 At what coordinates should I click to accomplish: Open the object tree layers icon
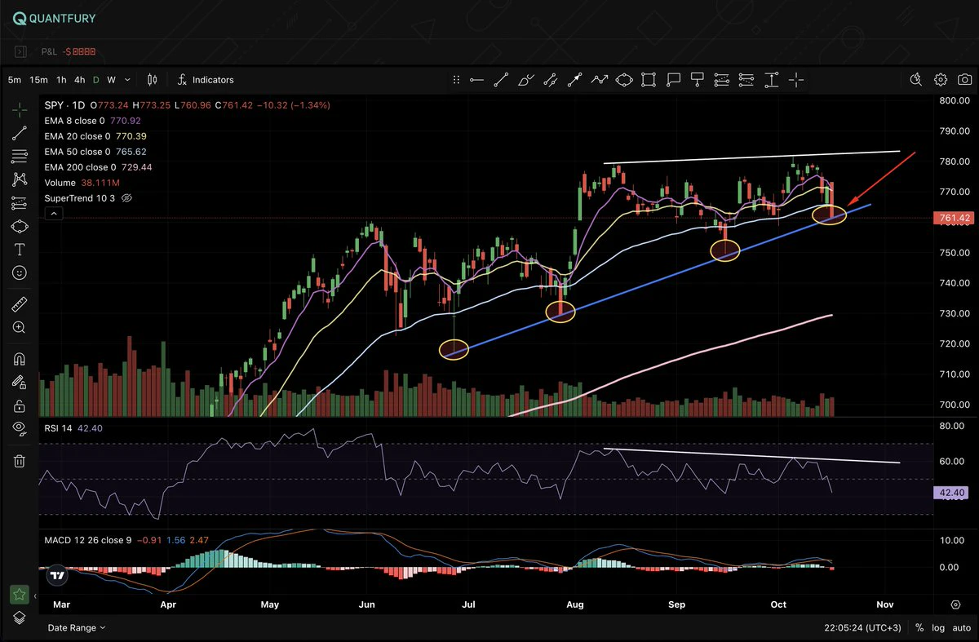pos(20,616)
